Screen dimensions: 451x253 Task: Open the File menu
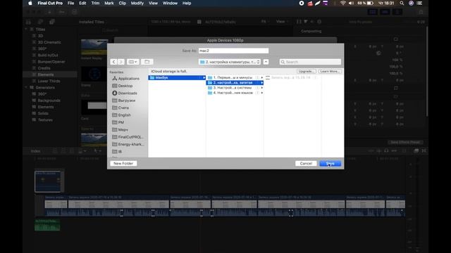[x=70, y=3]
